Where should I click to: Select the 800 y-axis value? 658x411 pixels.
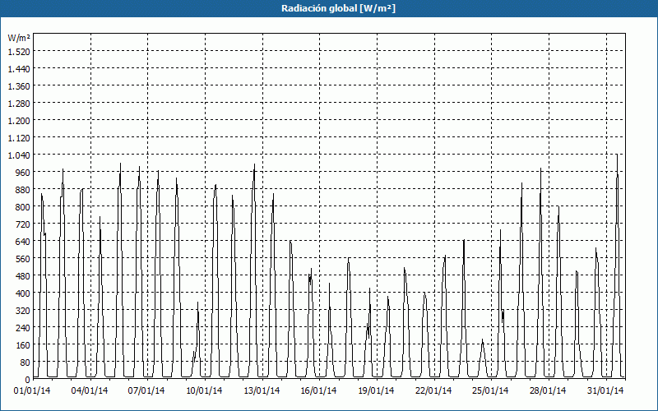tap(23, 207)
